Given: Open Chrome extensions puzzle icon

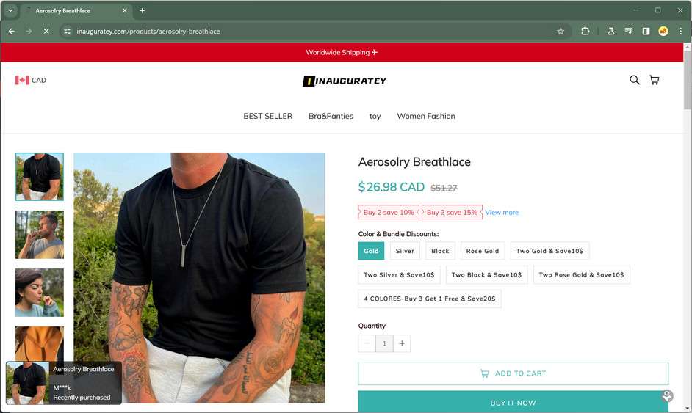Looking at the screenshot, I should coord(585,32).
